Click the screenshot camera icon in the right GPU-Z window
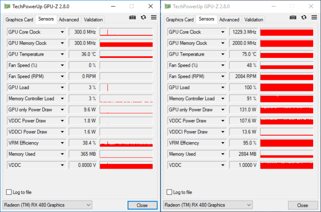The image size is (321, 212). click(293, 17)
